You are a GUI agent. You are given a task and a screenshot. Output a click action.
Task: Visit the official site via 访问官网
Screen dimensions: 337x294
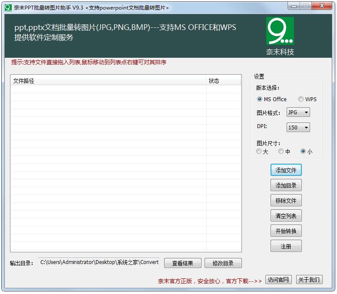278,280
